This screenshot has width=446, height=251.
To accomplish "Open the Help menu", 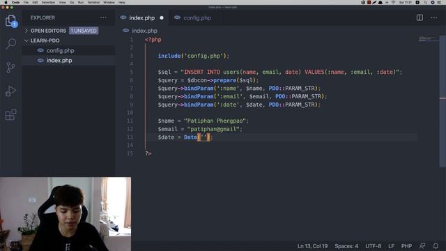I will [x=122, y=2].
